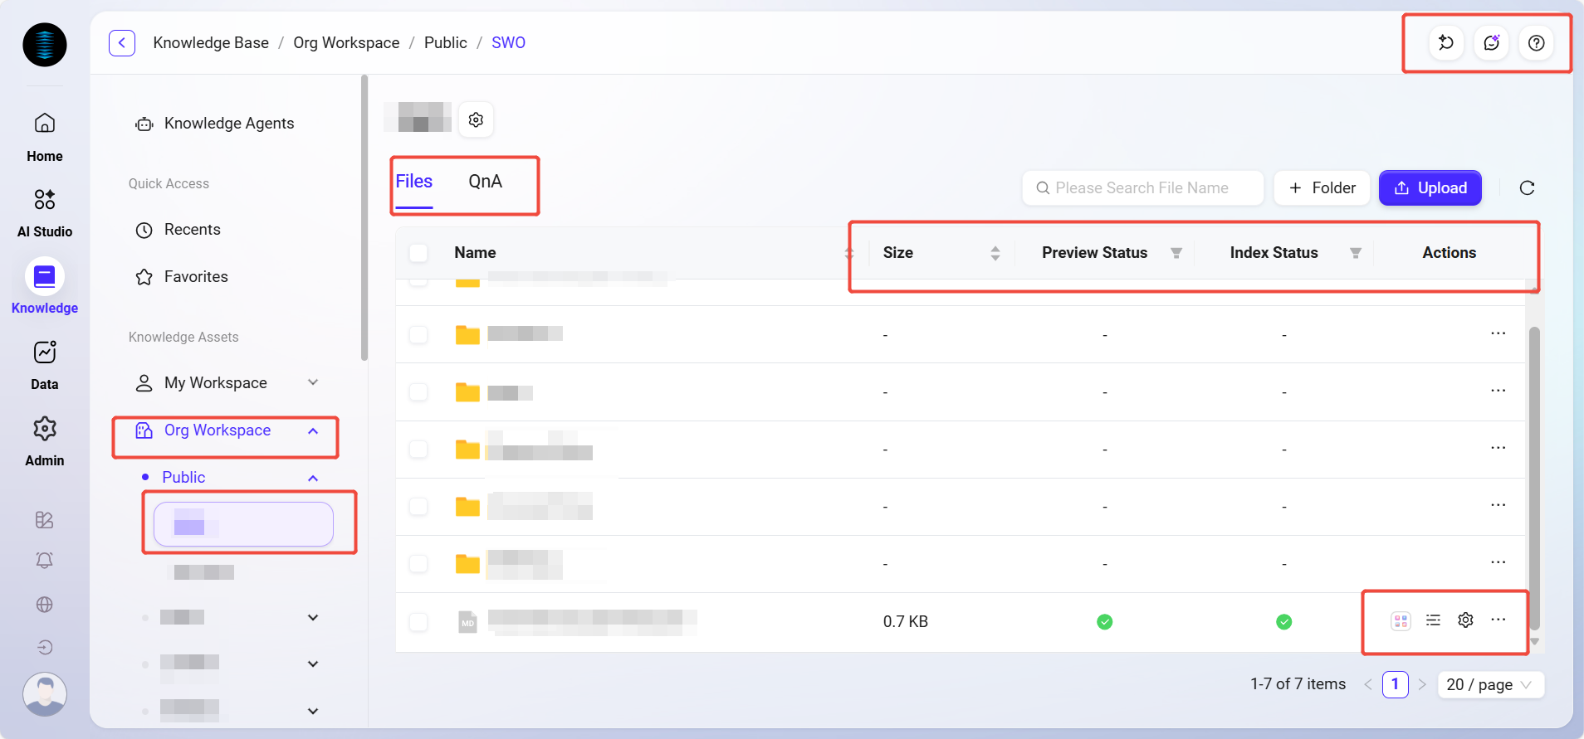Check the MD file row checkbox

tap(418, 622)
